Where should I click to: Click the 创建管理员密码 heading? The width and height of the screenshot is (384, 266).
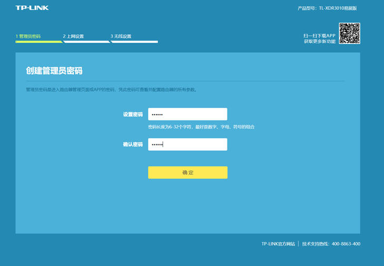coord(54,71)
